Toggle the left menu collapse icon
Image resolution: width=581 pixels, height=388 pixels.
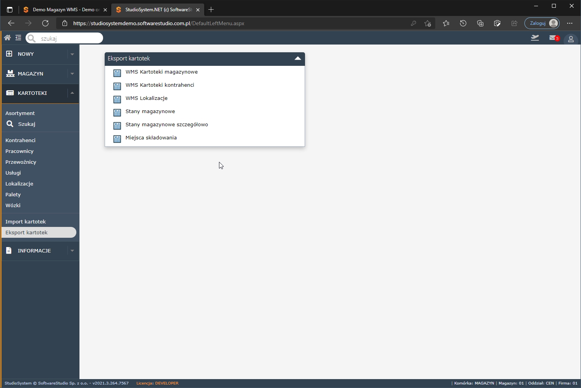(18, 38)
